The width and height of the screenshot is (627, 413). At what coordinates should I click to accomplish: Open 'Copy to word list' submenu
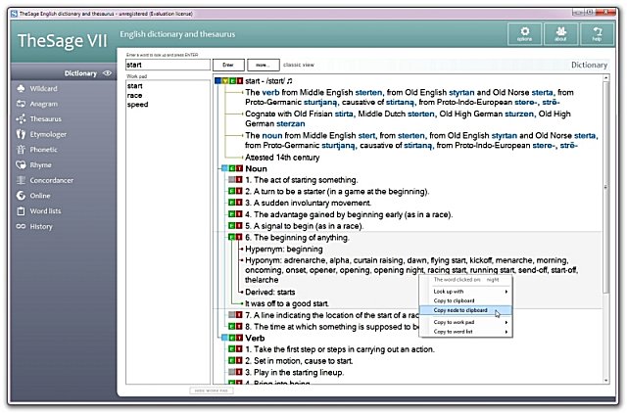[466, 332]
